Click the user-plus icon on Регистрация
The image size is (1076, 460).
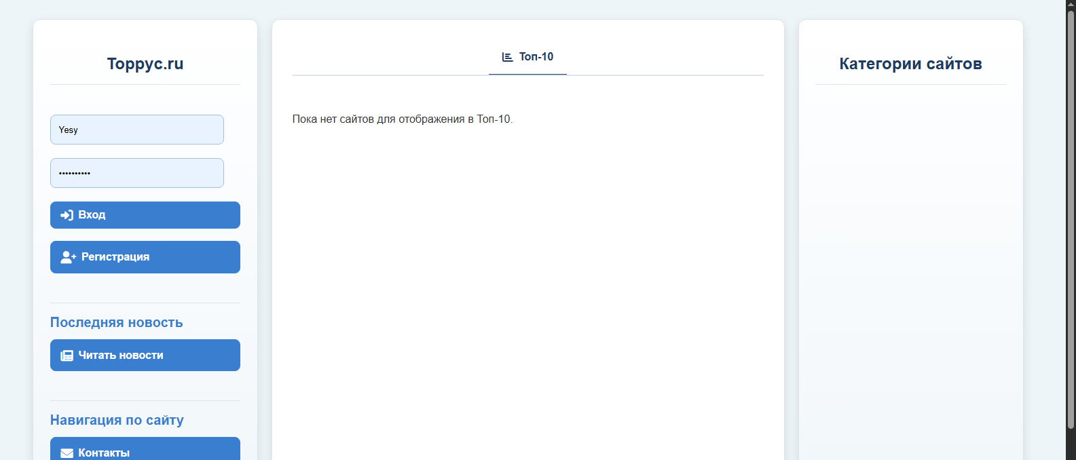click(68, 257)
